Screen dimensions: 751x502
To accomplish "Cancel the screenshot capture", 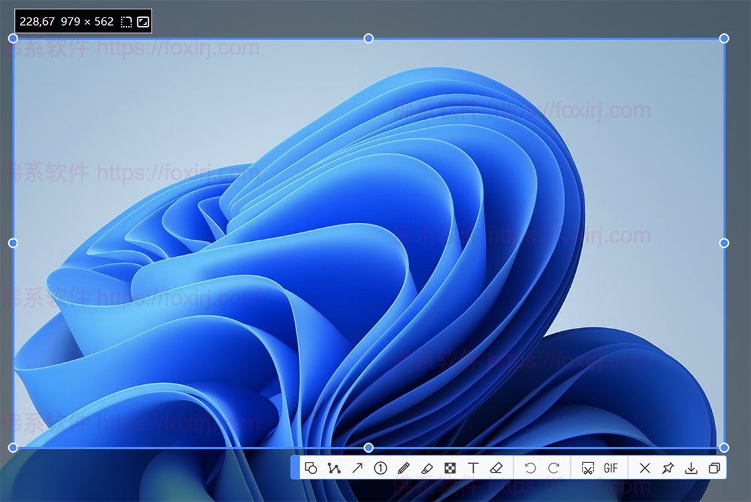I will click(x=645, y=468).
